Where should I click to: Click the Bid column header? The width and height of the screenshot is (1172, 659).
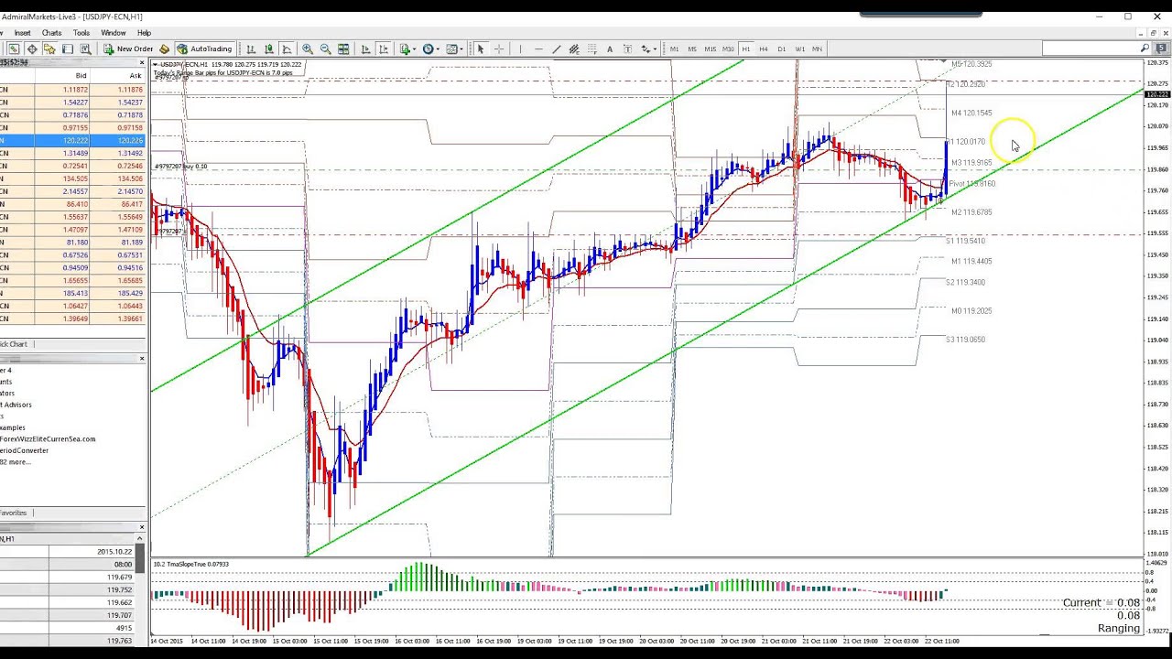pyautogui.click(x=62, y=76)
